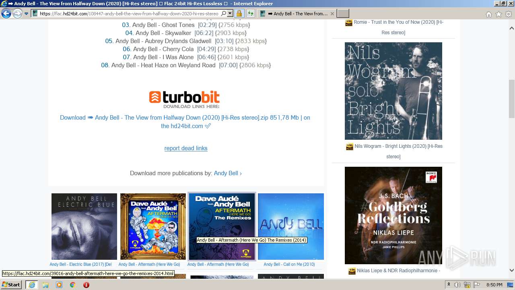Click the red Opera-style taskbar icon

pos(86,285)
